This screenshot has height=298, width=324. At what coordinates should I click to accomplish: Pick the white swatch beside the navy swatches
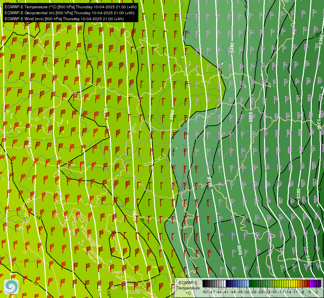pyautogui.click(x=225, y=283)
